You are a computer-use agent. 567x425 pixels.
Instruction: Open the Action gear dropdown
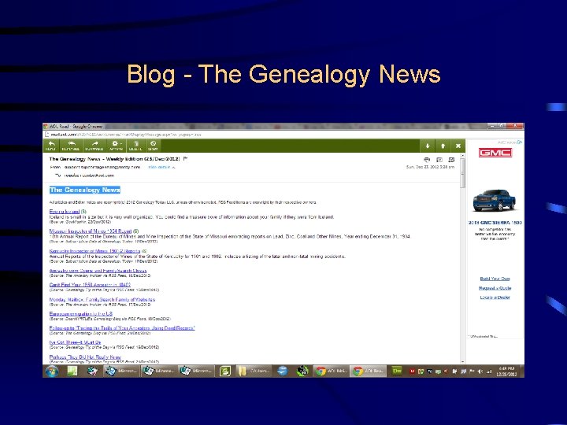pyautogui.click(x=116, y=146)
